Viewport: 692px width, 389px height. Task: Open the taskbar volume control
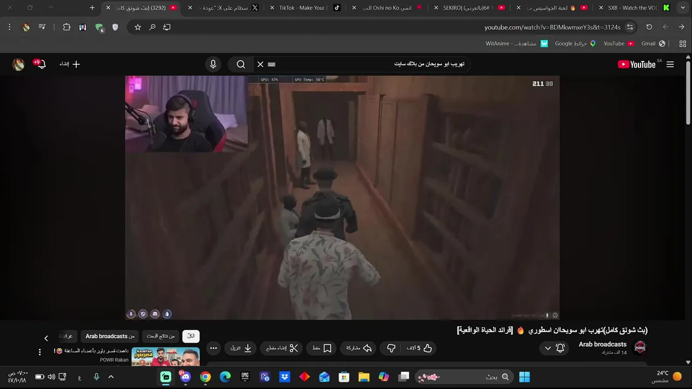click(x=51, y=377)
